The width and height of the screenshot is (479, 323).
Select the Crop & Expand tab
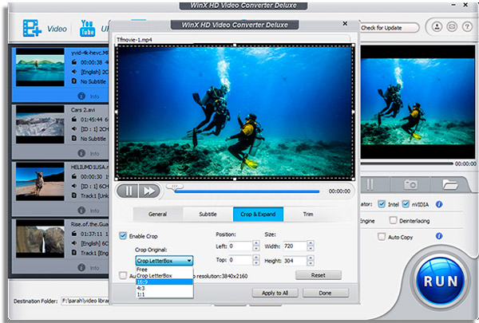click(258, 214)
